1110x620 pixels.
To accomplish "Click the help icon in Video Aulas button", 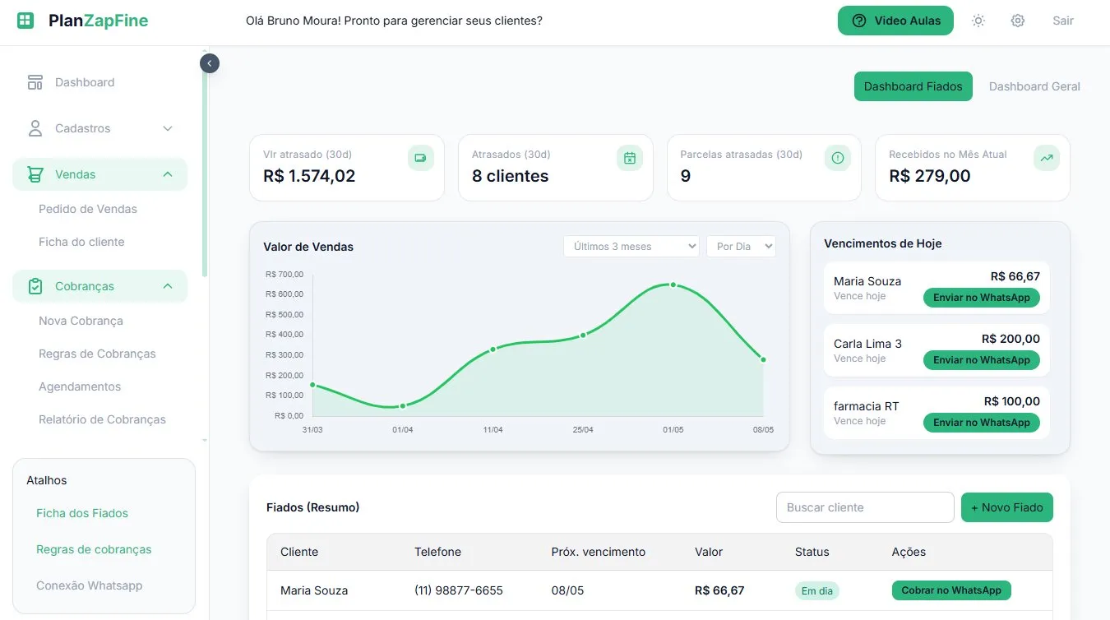I will 859,21.
